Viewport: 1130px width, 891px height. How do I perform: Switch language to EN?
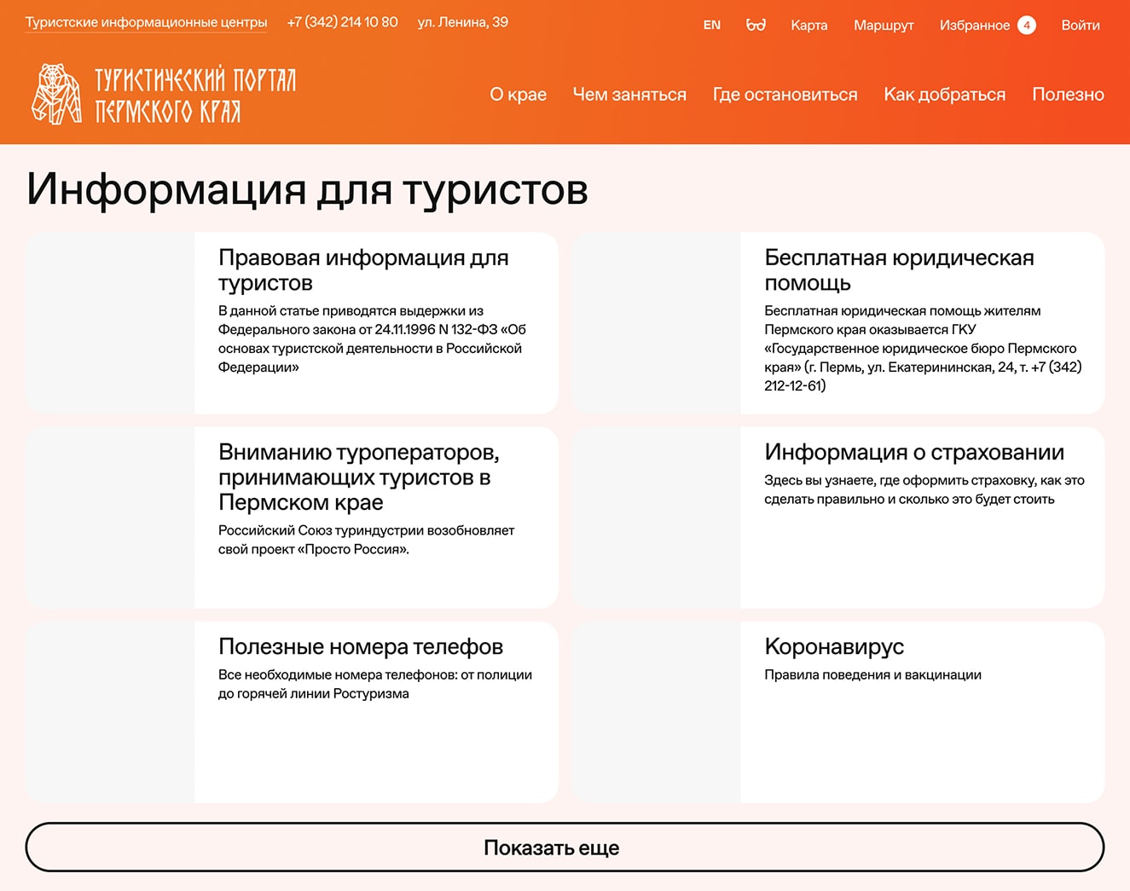click(711, 26)
